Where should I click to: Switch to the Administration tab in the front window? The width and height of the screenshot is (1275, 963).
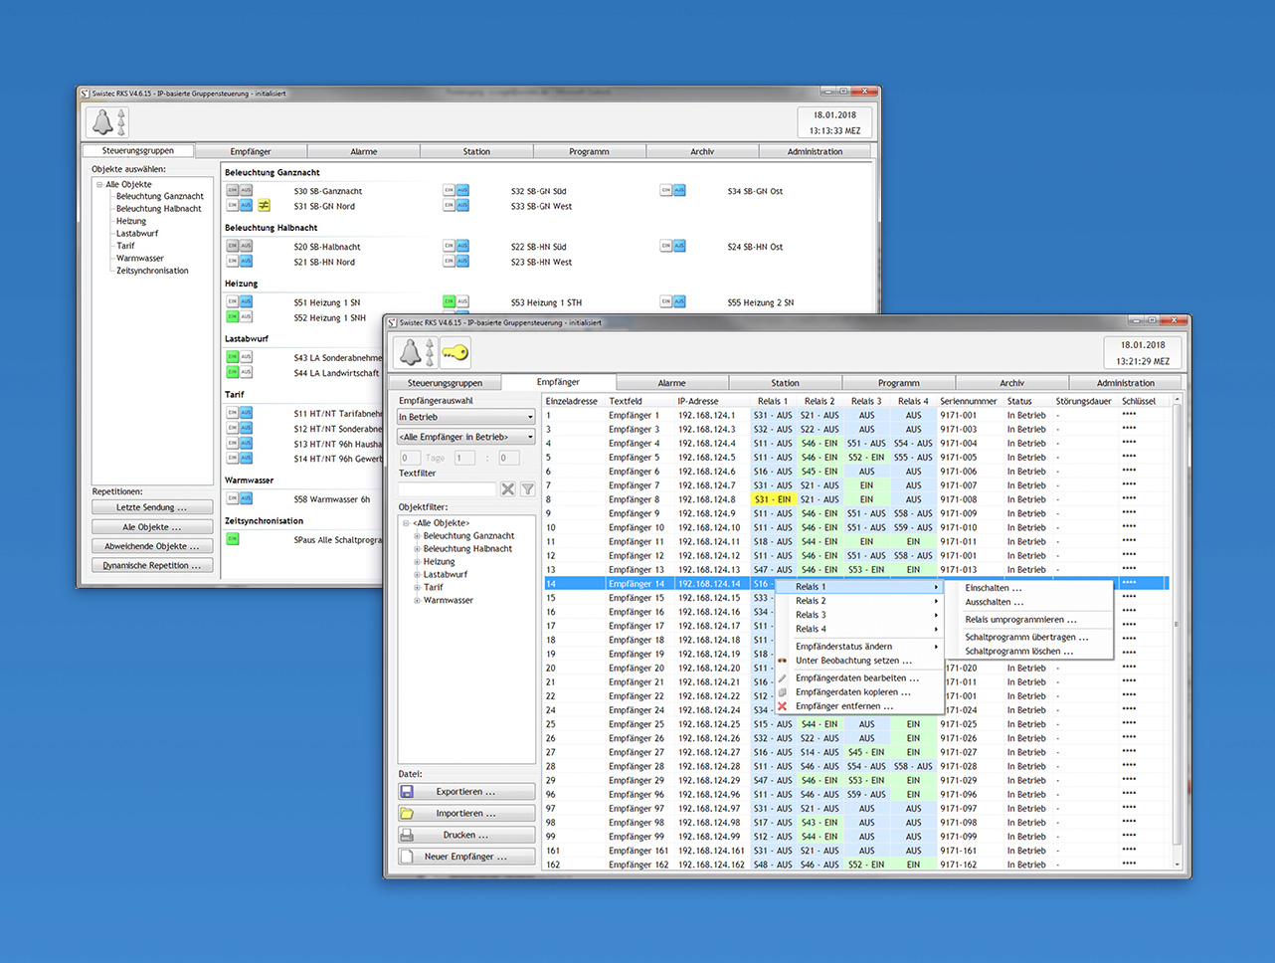pos(1126,383)
